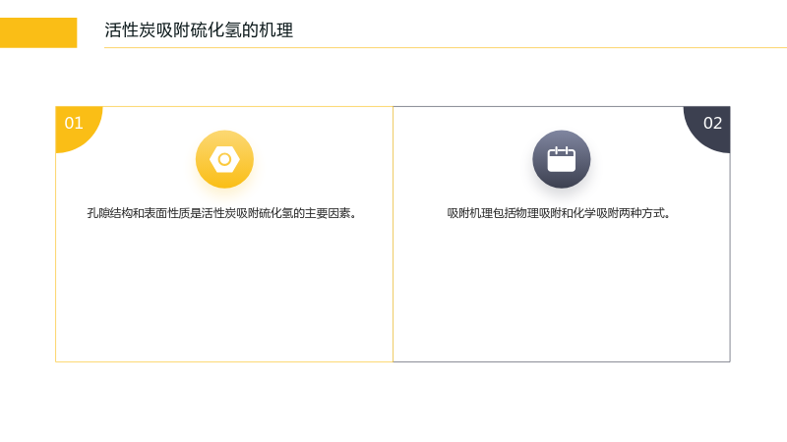Click empty area inside card 01
The height and width of the screenshot is (442, 787).
(x=224, y=291)
